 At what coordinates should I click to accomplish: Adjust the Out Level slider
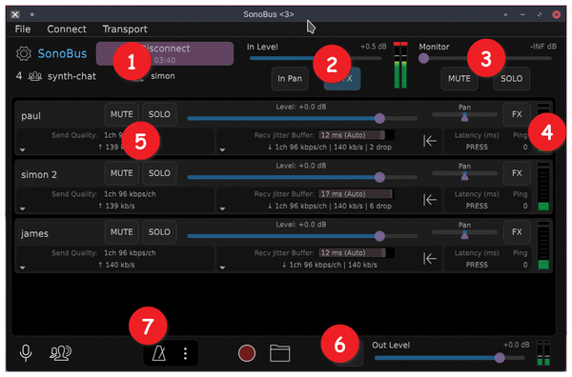point(449,358)
